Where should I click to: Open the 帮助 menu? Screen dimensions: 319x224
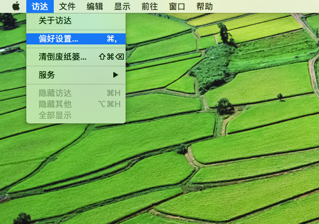click(x=204, y=6)
